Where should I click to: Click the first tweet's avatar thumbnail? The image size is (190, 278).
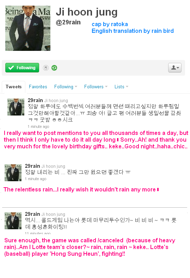point(16,107)
